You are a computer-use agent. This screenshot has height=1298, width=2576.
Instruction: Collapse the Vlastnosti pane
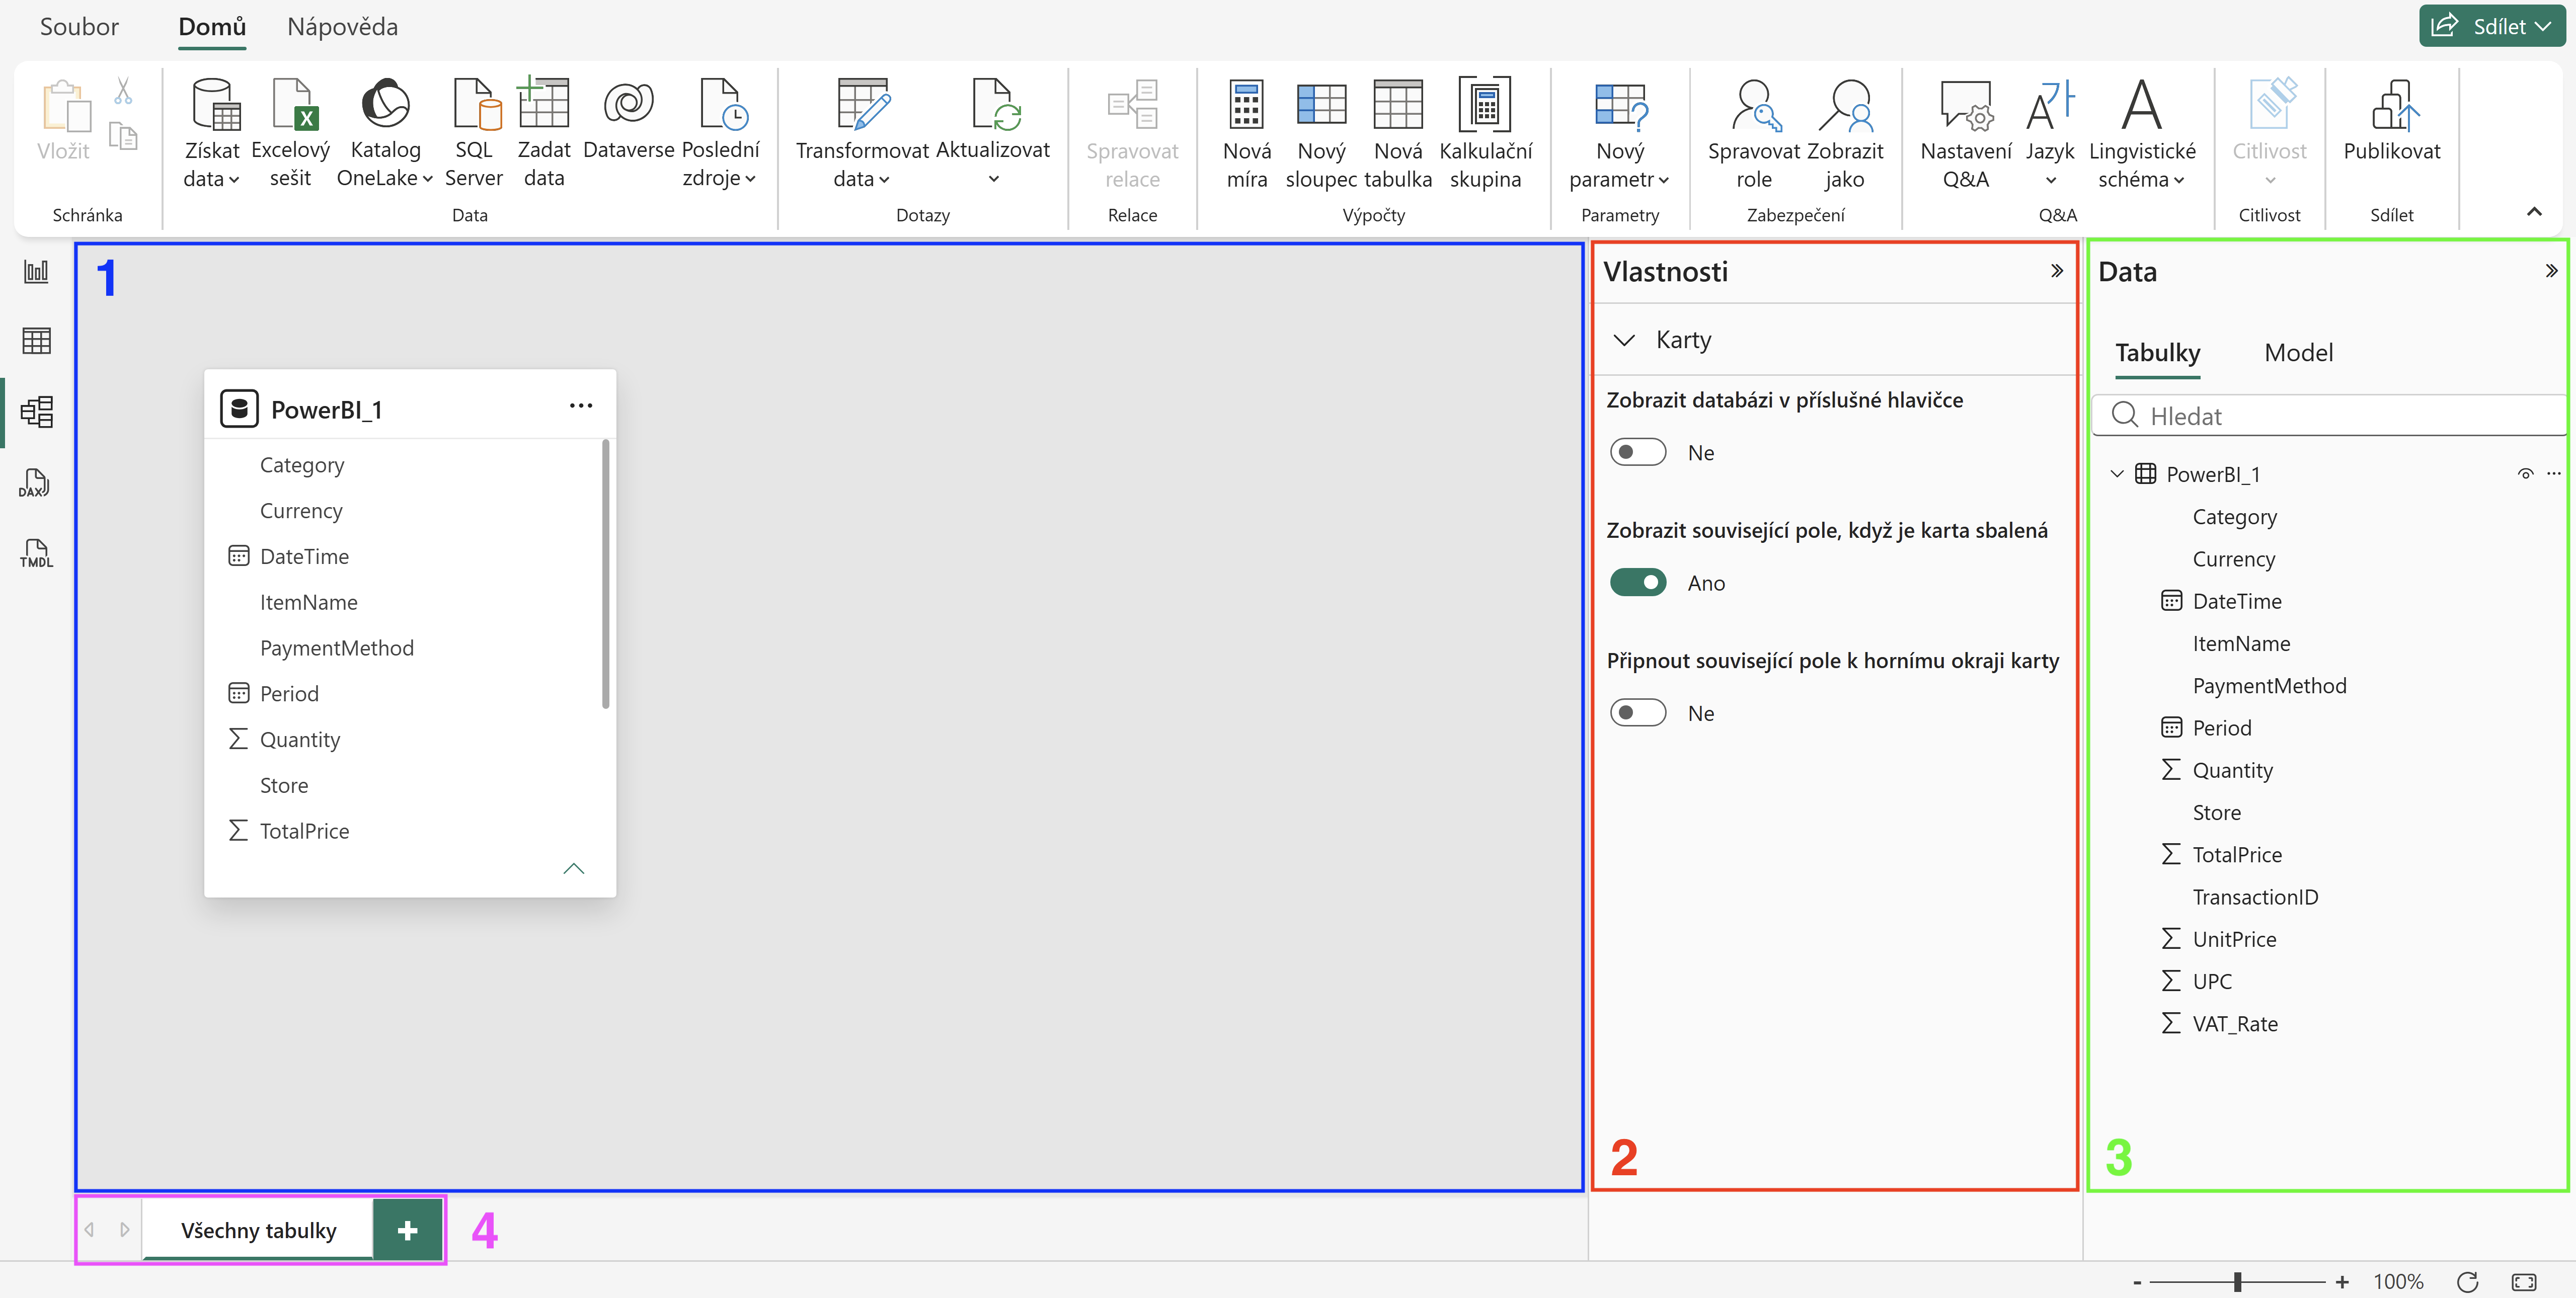click(x=2056, y=271)
